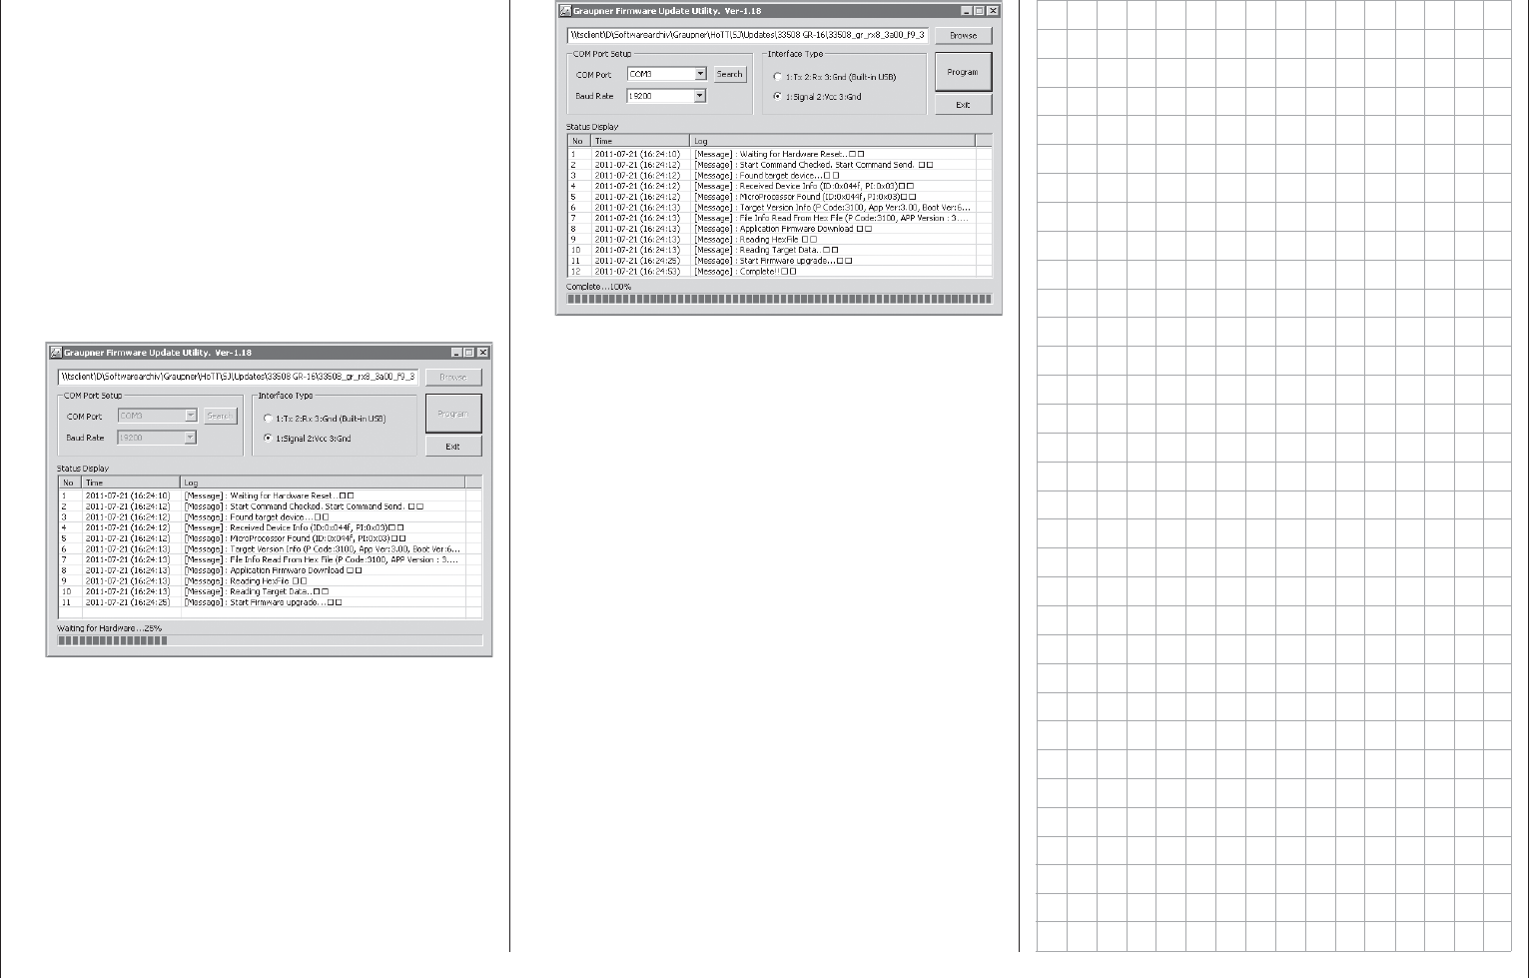Click the greyed Browse button in the 25% window

click(453, 377)
